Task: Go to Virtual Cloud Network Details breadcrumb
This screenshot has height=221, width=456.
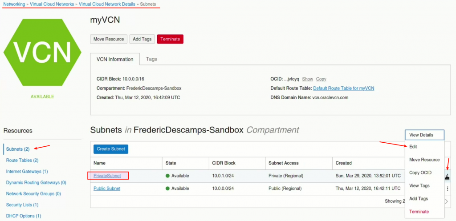Action: (x=107, y=4)
